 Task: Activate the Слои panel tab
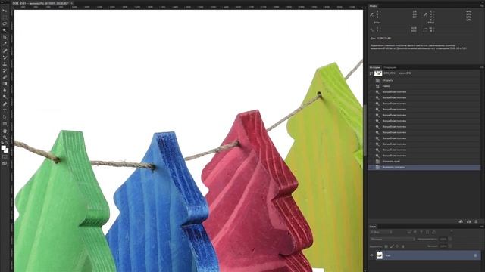tap(373, 227)
